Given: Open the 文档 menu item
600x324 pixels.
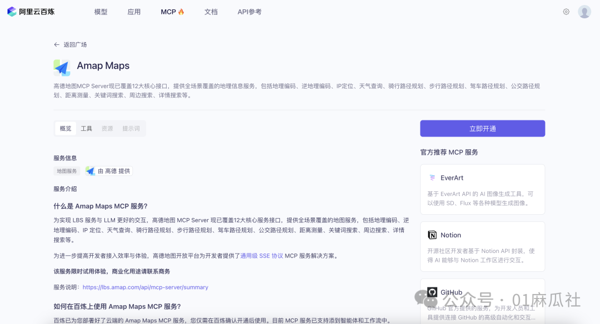Looking at the screenshot, I should (211, 11).
